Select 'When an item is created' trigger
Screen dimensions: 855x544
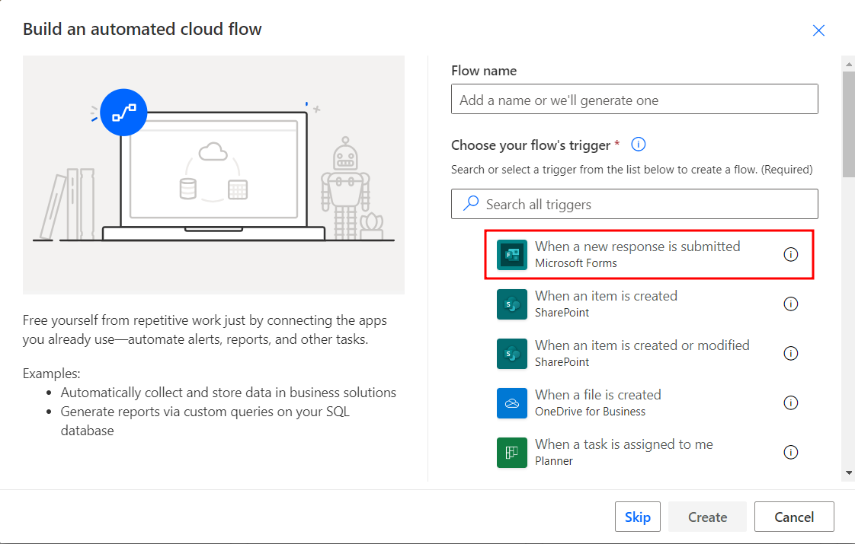[x=649, y=304]
